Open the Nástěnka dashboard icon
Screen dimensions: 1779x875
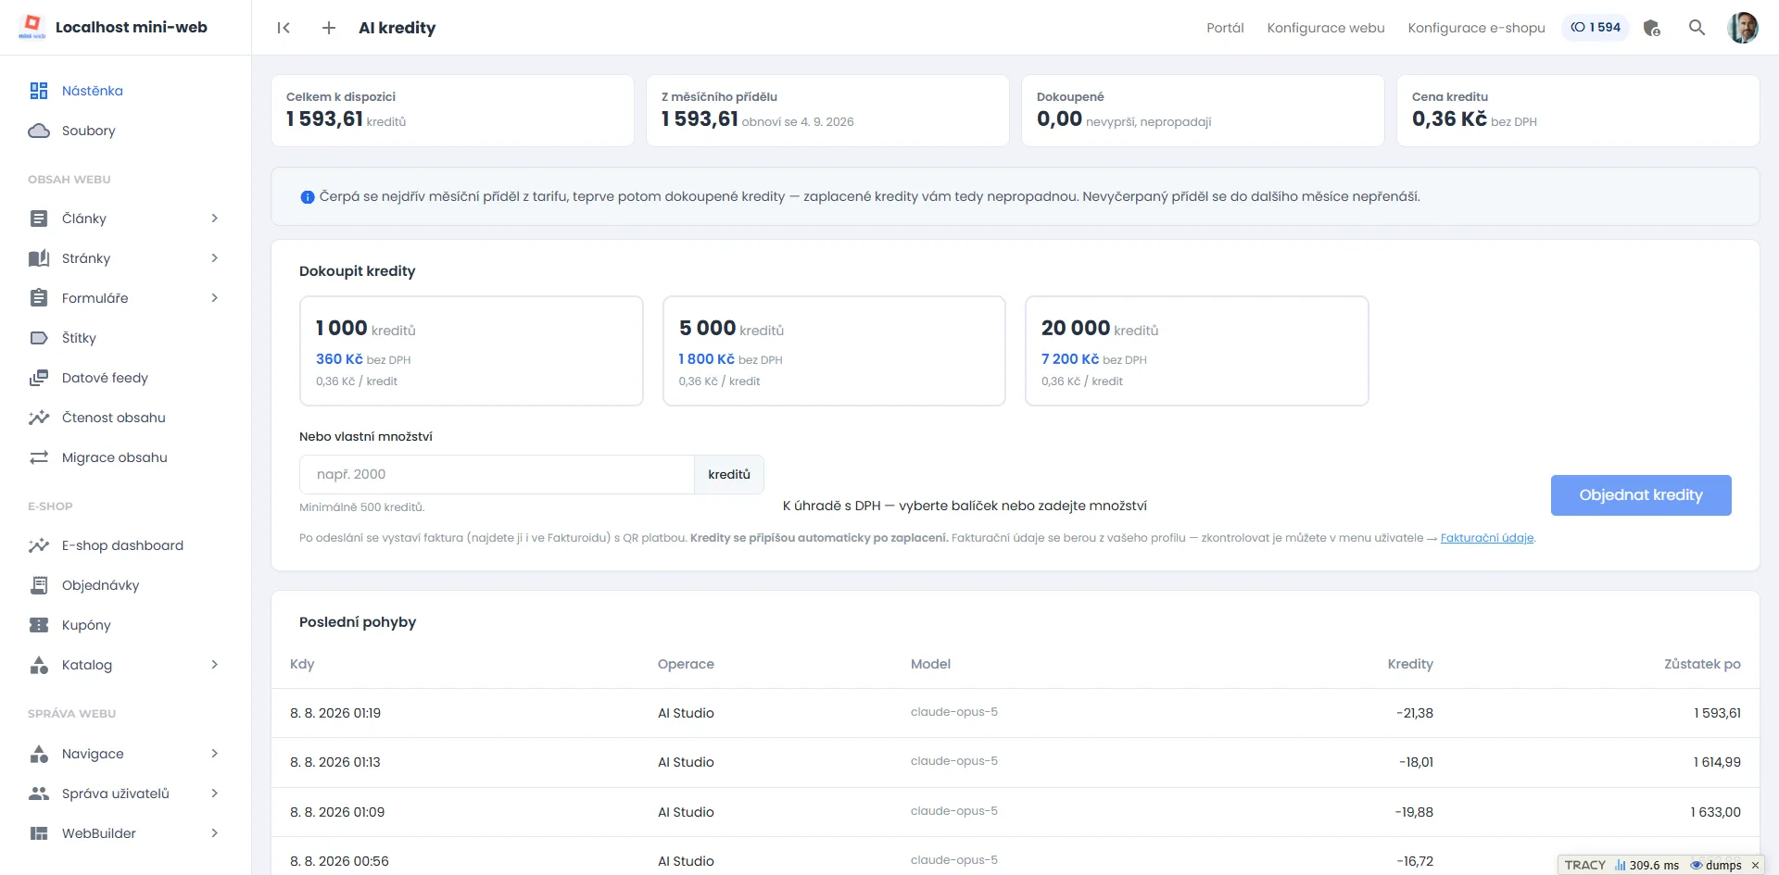click(x=39, y=91)
